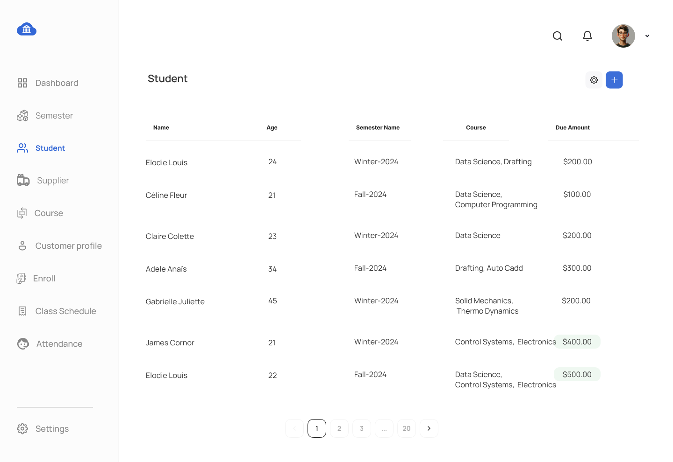The image size is (673, 462).
Task: Go to the Enroll page
Action: [x=44, y=279]
